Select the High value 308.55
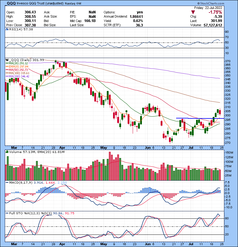 (x=30, y=17)
